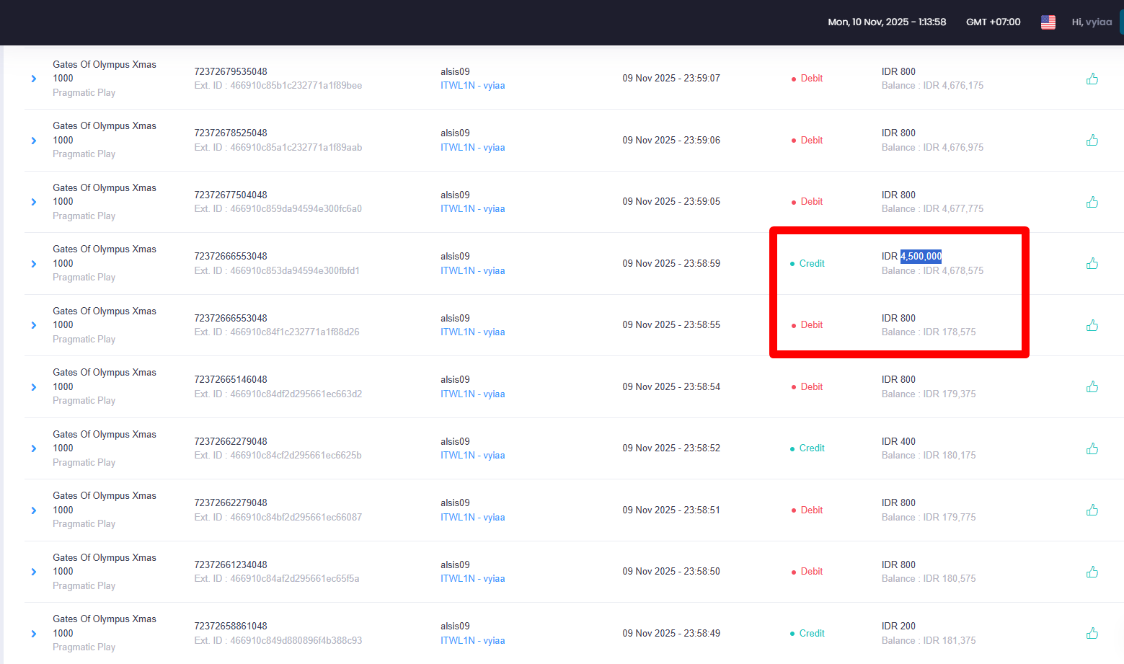1124x664 pixels.
Task: Expand row with Ext. ID ending 88d26
Action: coord(34,325)
